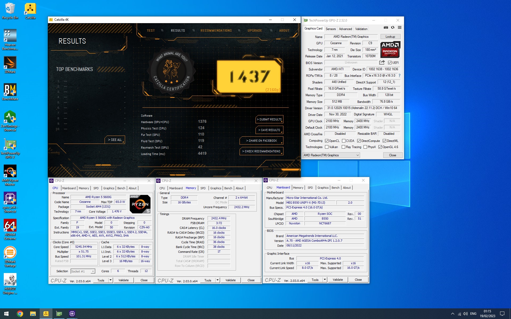Click Validate in the Memory CPU-Z window

click(230, 280)
